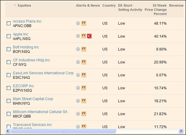Open alert icon for Main Street Capital

[78, 101]
